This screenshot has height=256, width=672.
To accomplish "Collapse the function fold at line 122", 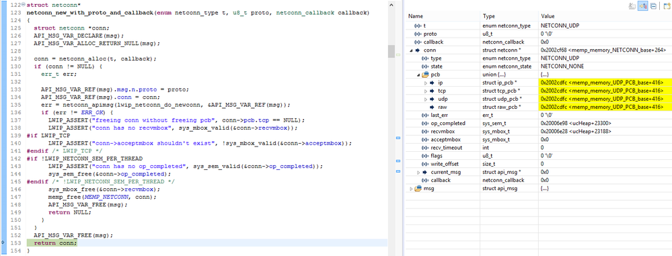I will pos(23,5).
